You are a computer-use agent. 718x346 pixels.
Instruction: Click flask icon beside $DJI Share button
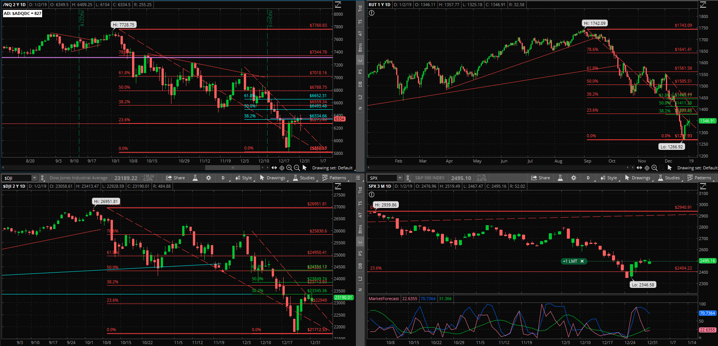pyautogui.click(x=195, y=178)
